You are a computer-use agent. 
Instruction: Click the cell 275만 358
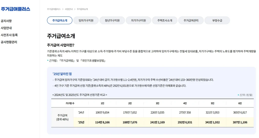(x=185, y=113)
